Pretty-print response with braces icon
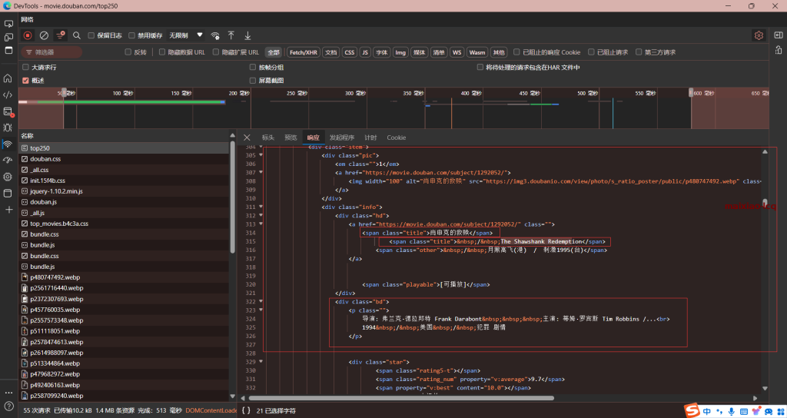The height and width of the screenshot is (418, 787). pyautogui.click(x=246, y=411)
